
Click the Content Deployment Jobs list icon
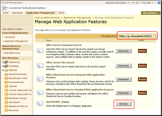6,90
